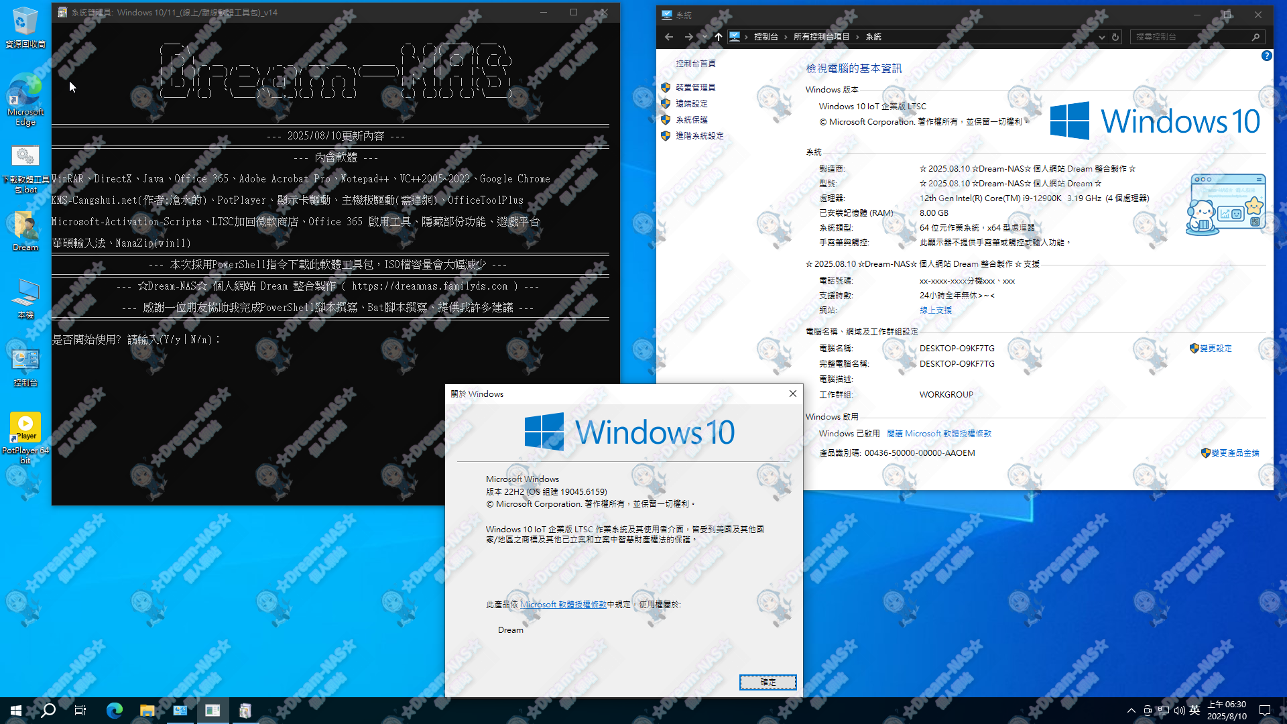
Task: Open the Dream desktop shortcut
Action: point(25,225)
